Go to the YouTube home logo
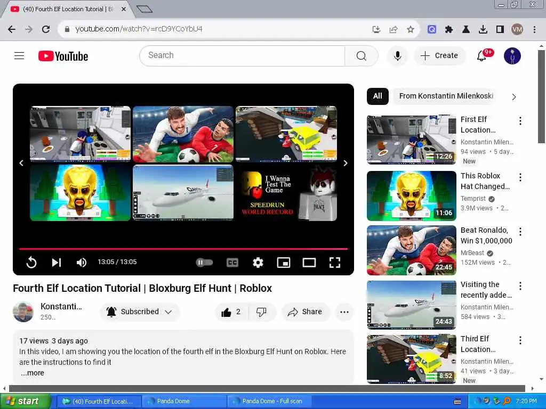546x409 pixels. pyautogui.click(x=63, y=56)
